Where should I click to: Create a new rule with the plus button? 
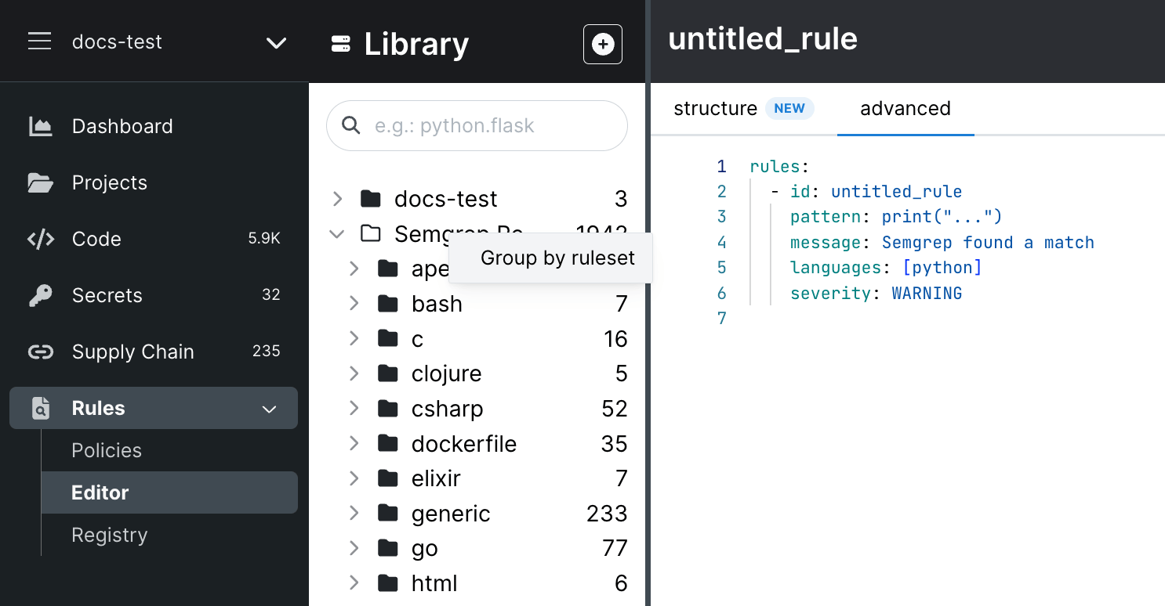pyautogui.click(x=602, y=44)
